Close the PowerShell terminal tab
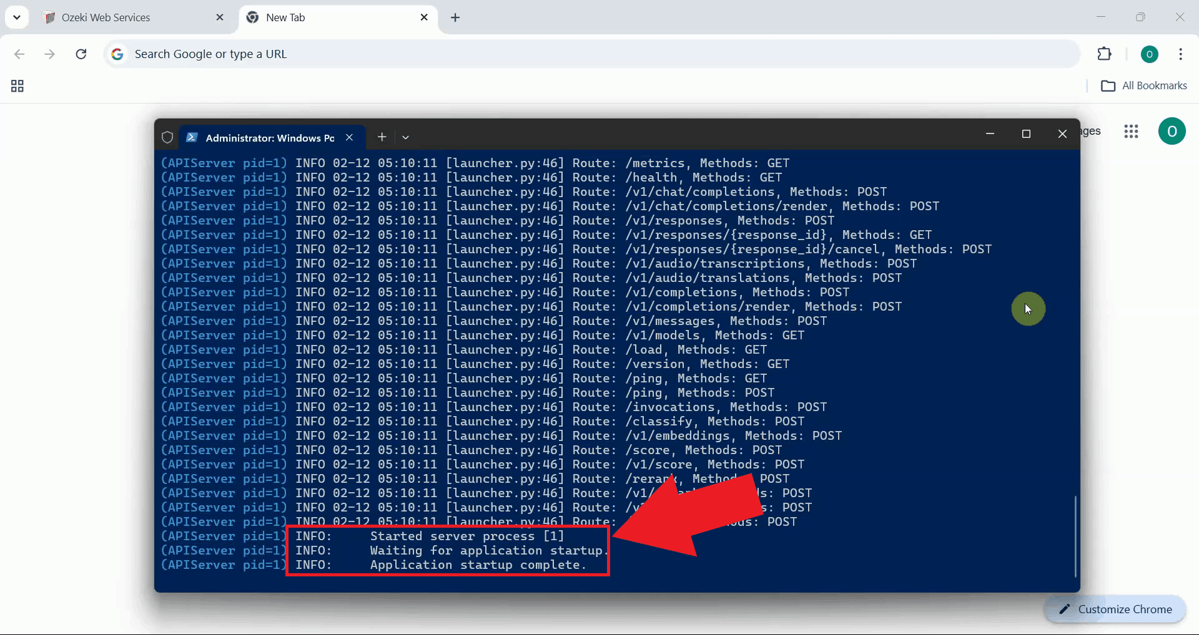This screenshot has height=635, width=1199. point(350,137)
